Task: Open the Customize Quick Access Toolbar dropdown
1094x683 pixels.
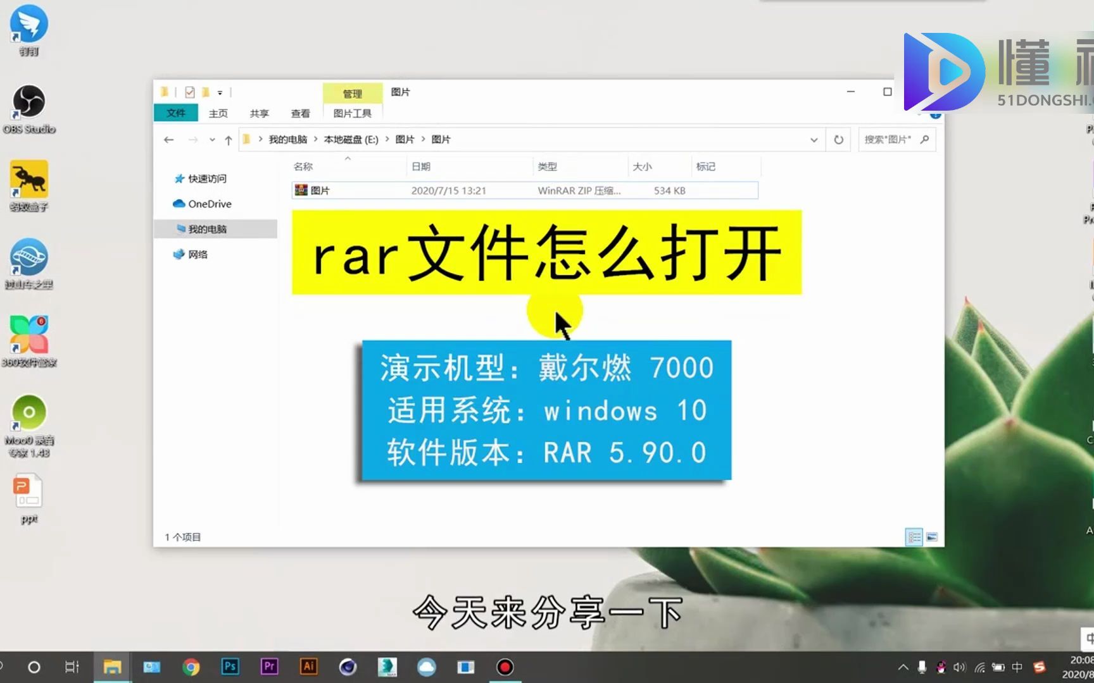Action: tap(220, 92)
